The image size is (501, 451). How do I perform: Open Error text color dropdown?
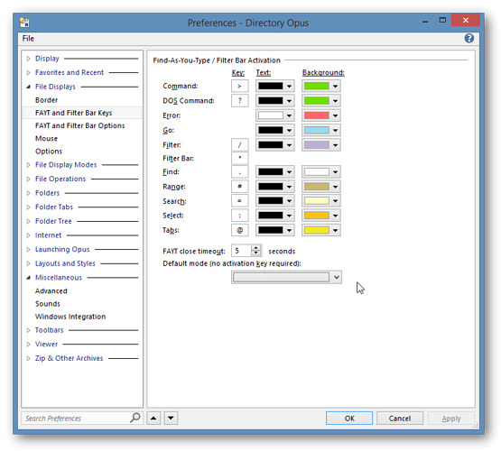pyautogui.click(x=275, y=115)
